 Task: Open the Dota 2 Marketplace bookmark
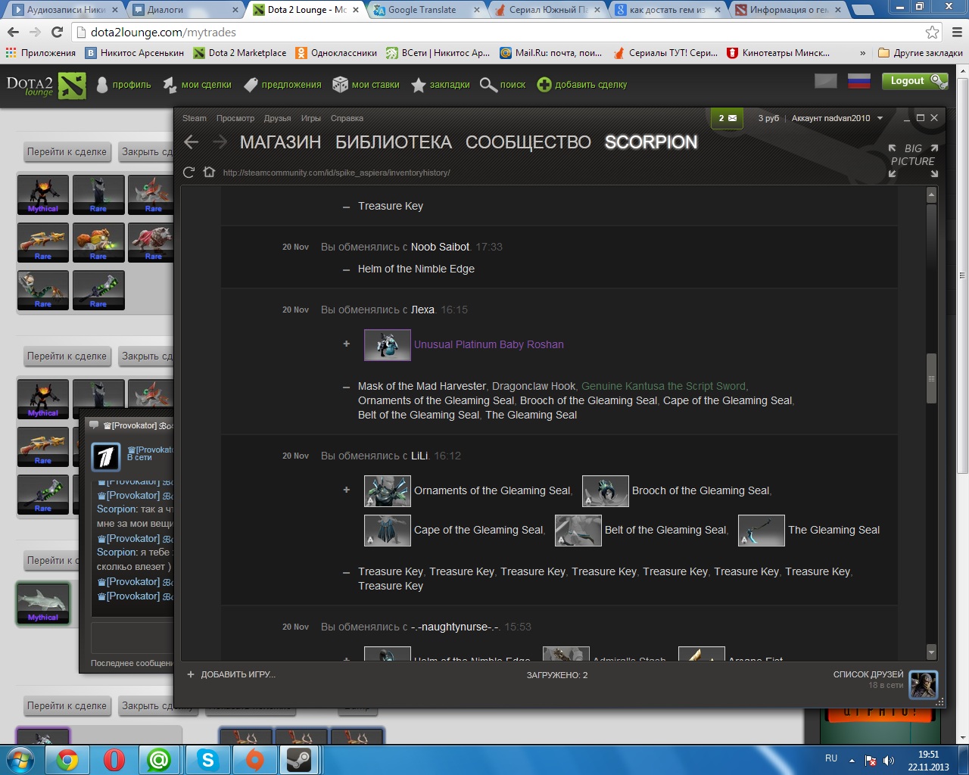240,53
